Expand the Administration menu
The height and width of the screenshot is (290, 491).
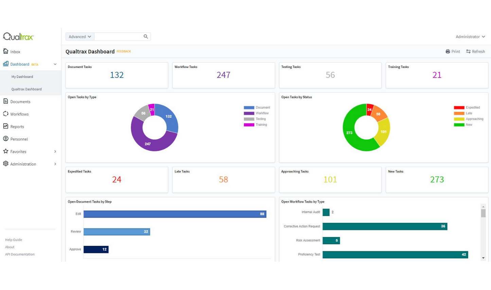23,164
